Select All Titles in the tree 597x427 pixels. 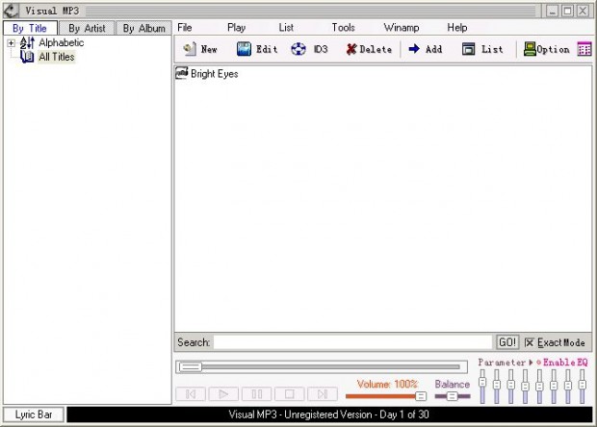pos(57,57)
